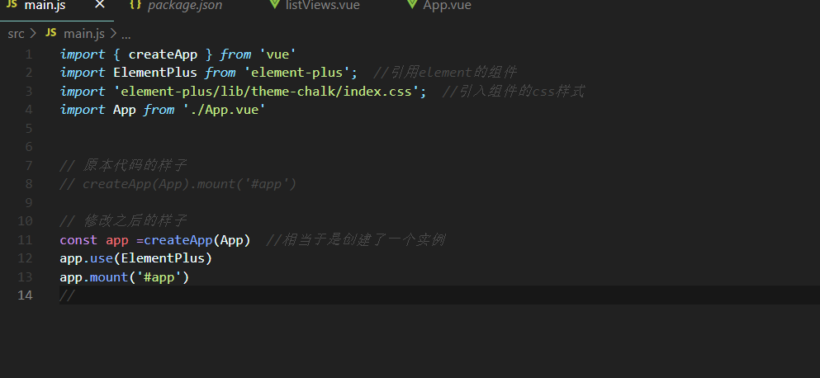Click the './App.vue' string on line 4
The height and width of the screenshot is (378, 820).
point(224,110)
